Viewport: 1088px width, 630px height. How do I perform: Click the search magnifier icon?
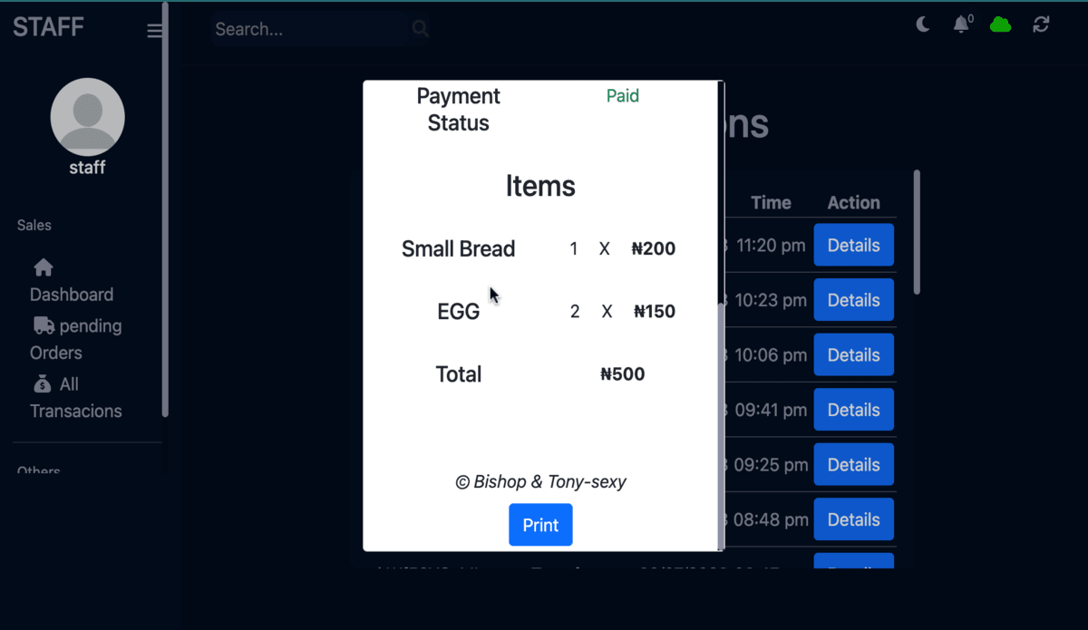420,29
